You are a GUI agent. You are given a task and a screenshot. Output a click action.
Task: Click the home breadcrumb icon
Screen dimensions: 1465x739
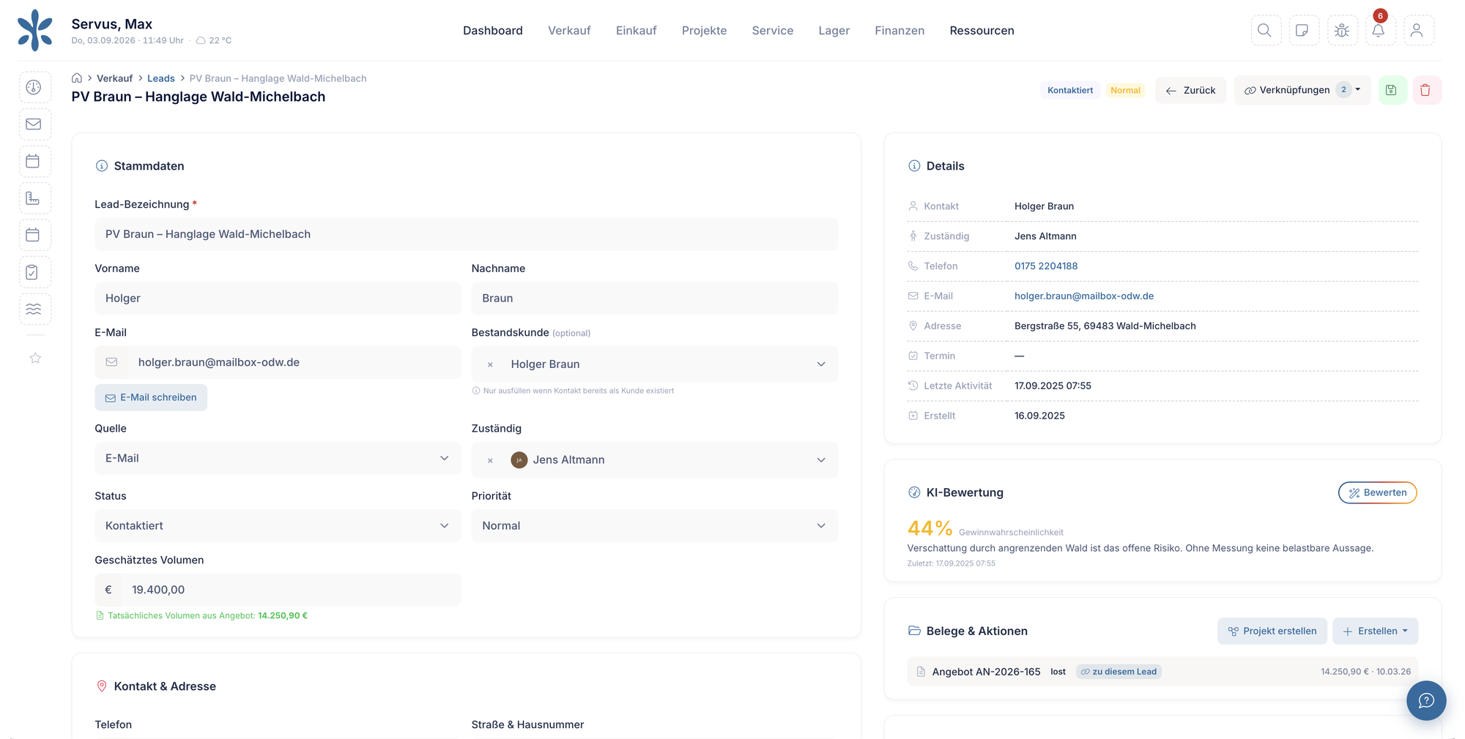(x=77, y=78)
